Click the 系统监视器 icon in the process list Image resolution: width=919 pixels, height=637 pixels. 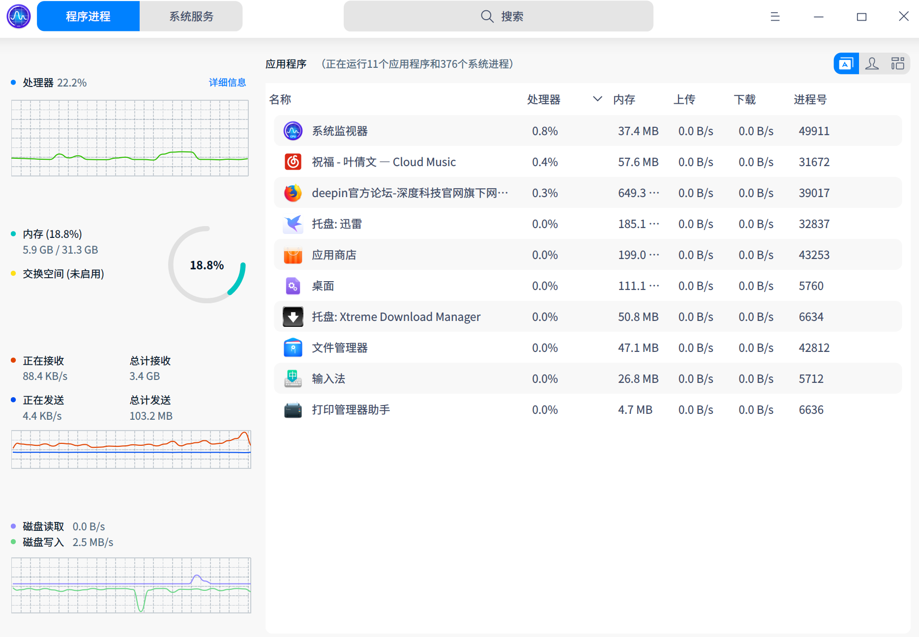pyautogui.click(x=293, y=131)
